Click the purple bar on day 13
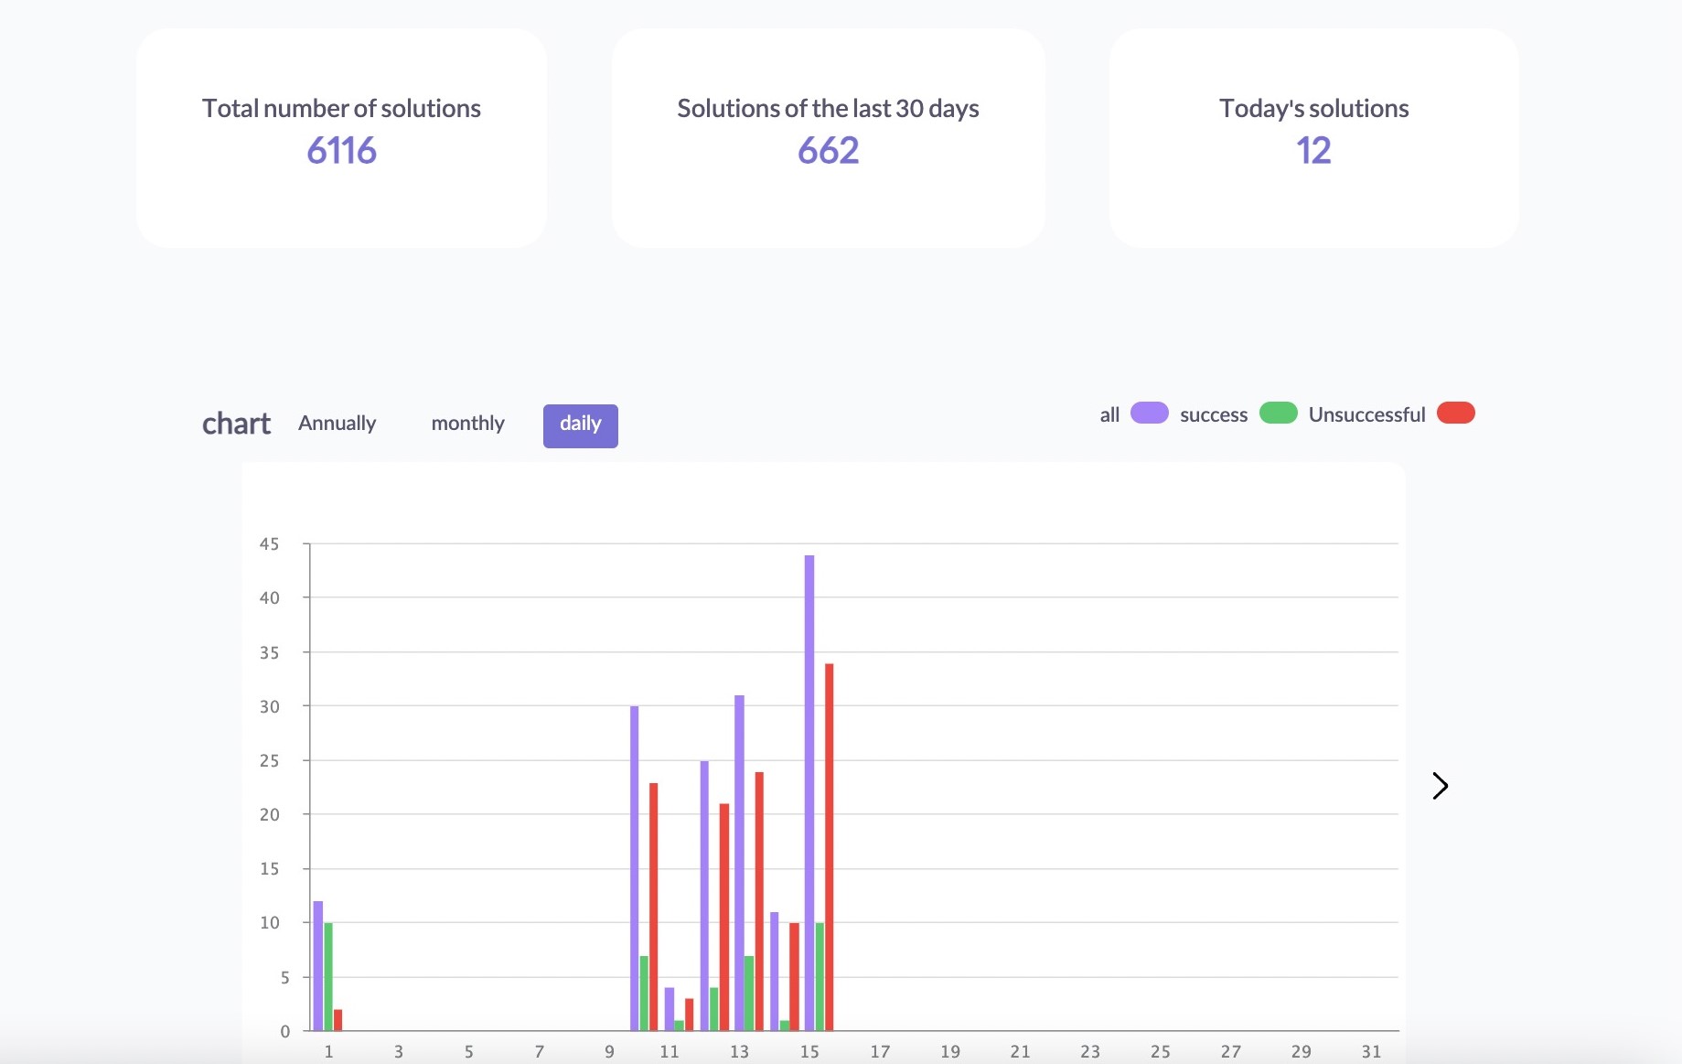 [x=739, y=860]
